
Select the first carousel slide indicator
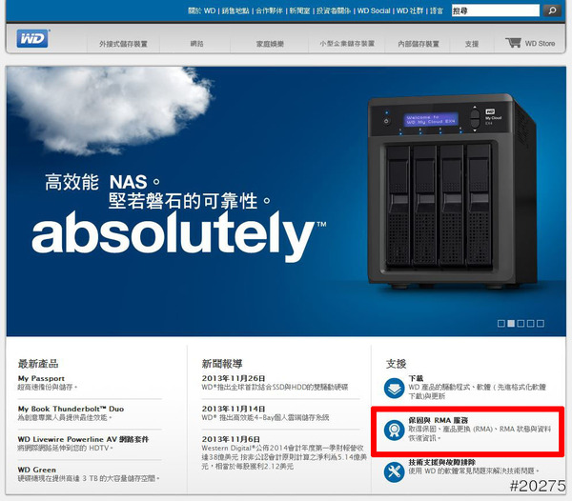point(501,324)
